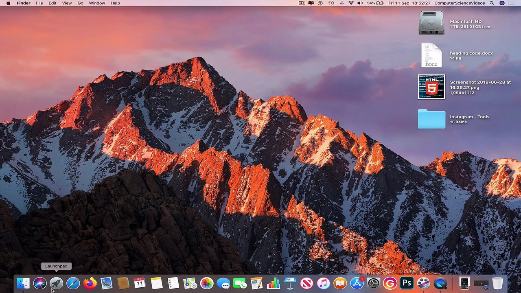Viewport: 521px width, 293px height.
Task: Open Safari browser in the dock
Action: [73, 283]
